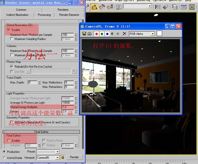Toggle the Angle Snap tool
This screenshot has width=198, height=164.
pyautogui.click(x=94, y=7)
